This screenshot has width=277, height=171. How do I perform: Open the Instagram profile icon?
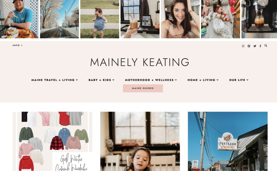click(243, 46)
